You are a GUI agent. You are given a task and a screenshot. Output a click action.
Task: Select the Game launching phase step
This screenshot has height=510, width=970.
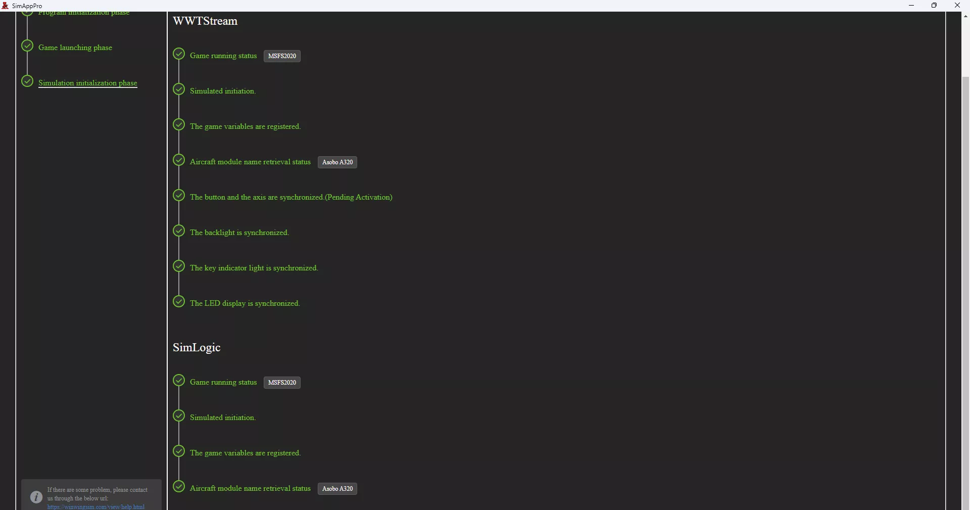coord(75,48)
